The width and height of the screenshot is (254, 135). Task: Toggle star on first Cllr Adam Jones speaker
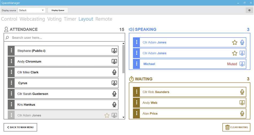tap(234, 42)
